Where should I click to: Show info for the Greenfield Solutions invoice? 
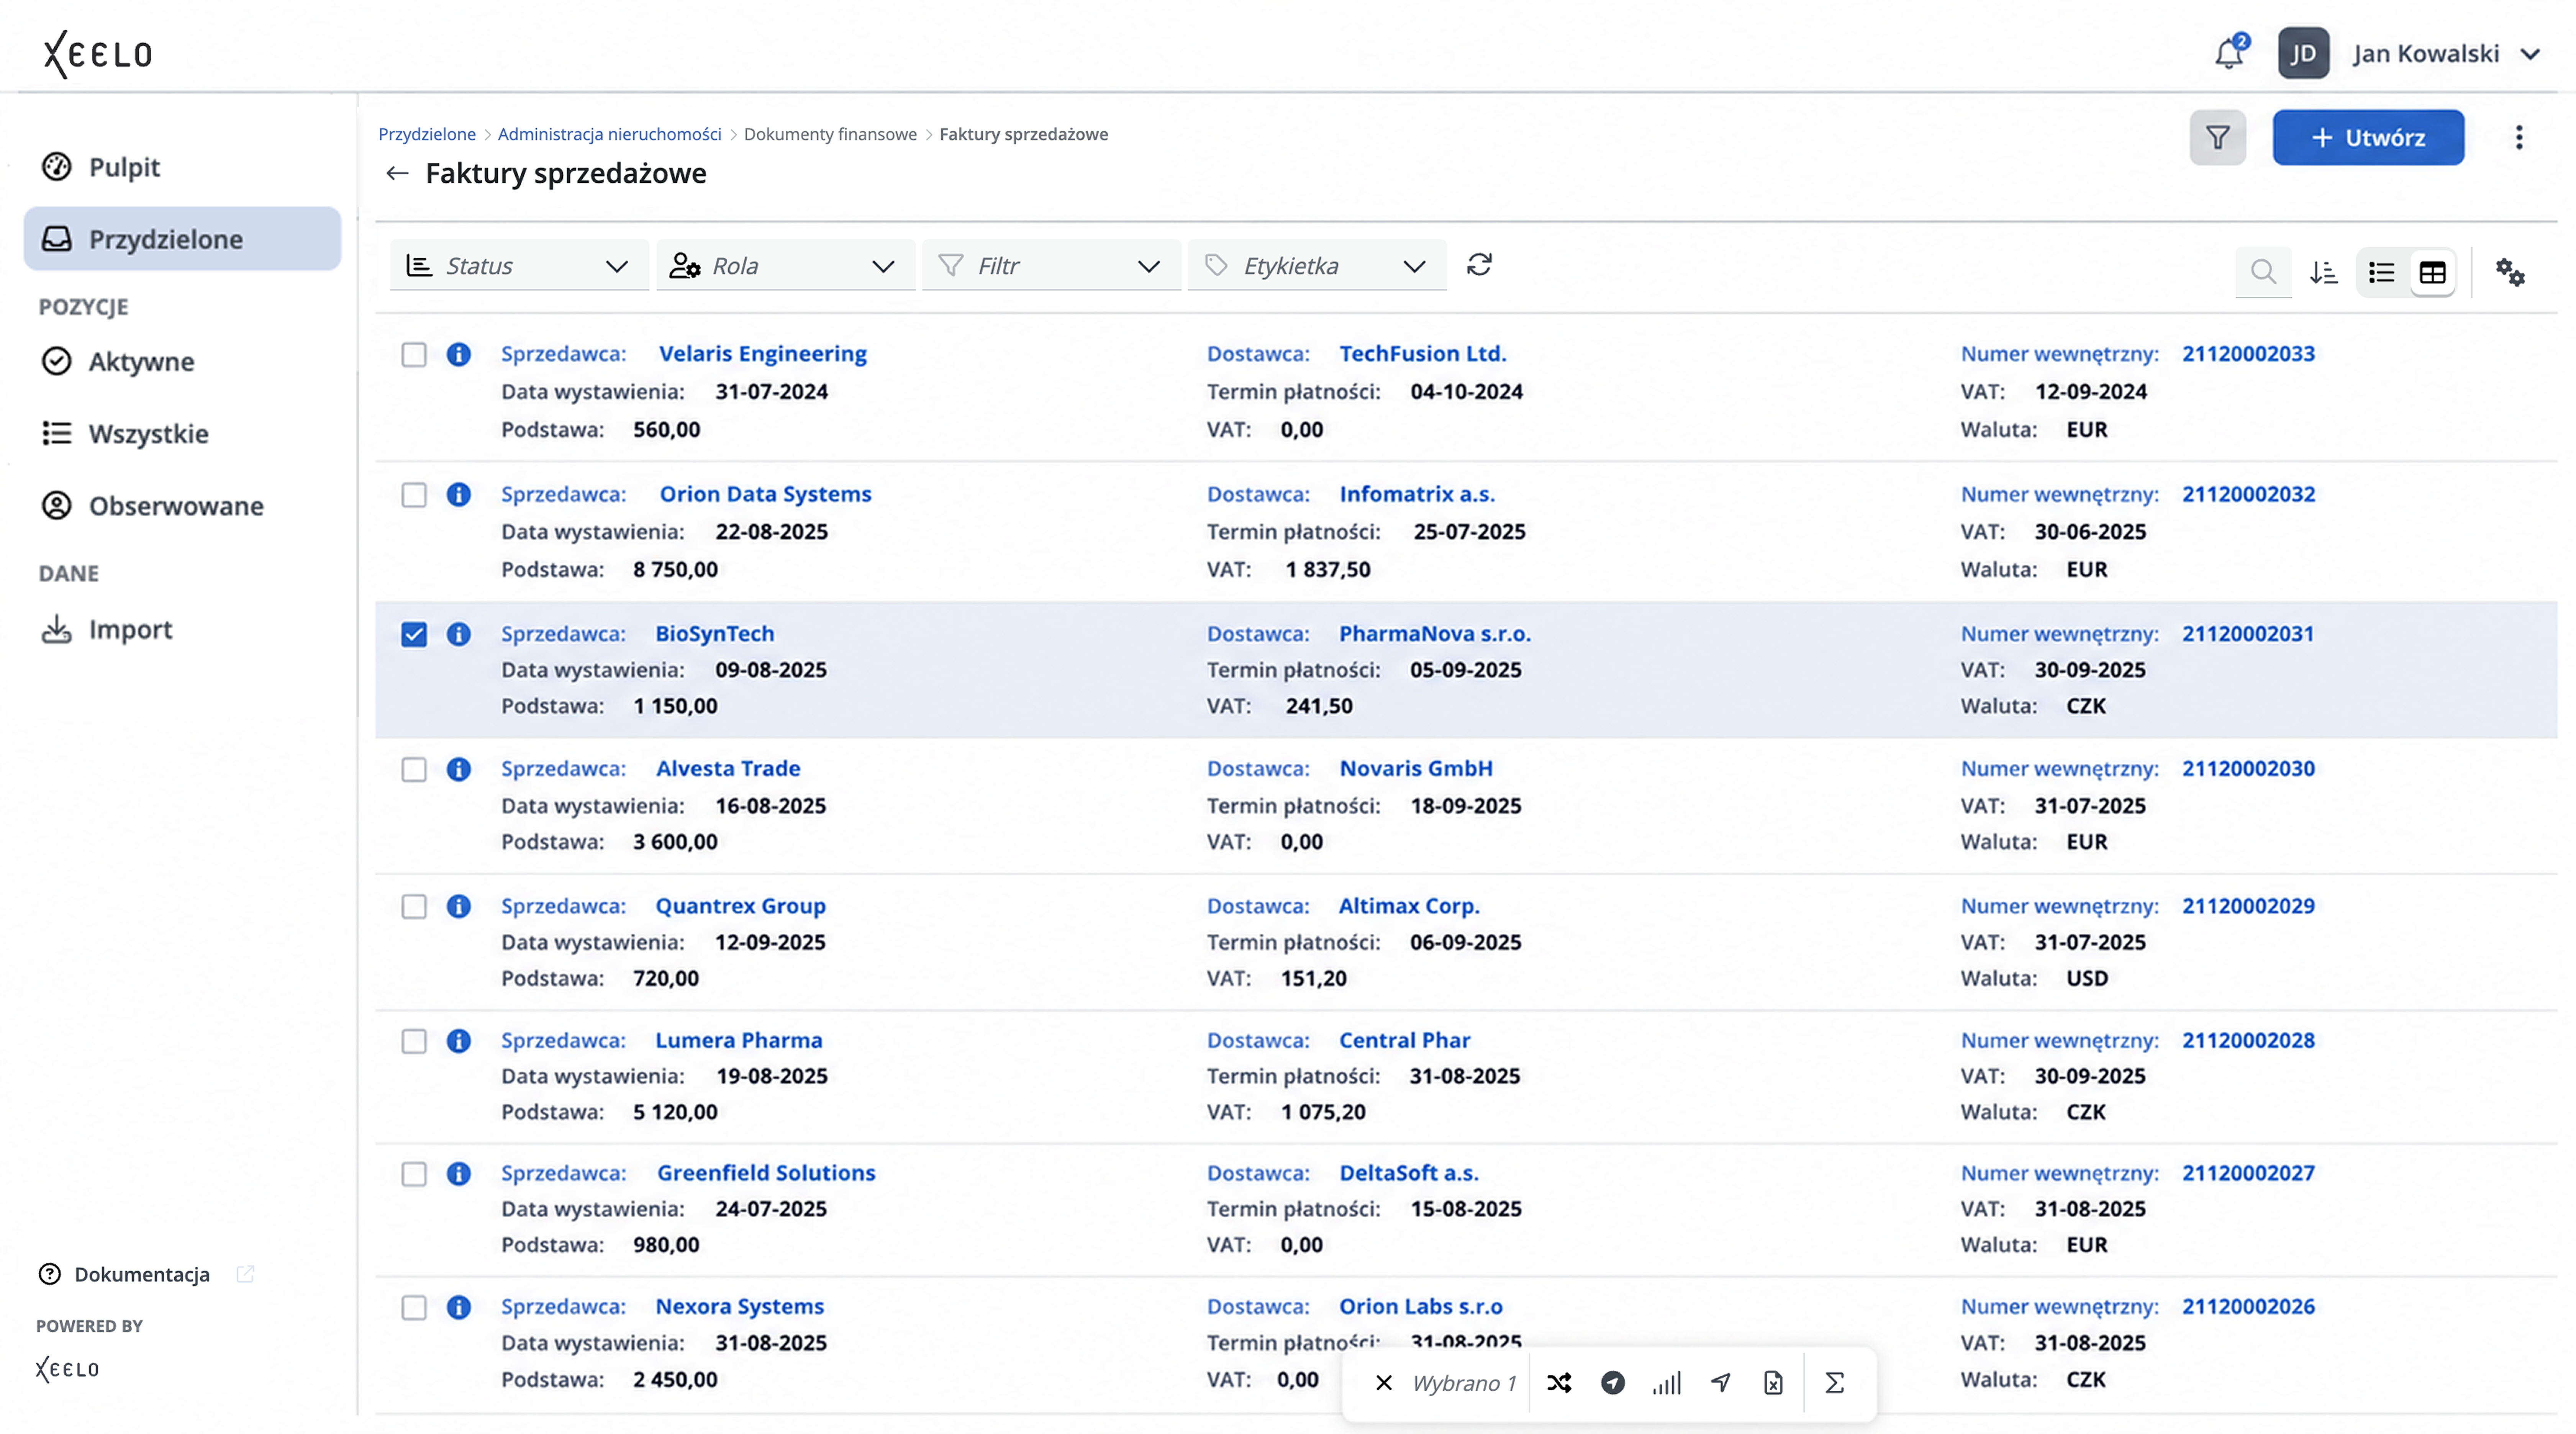pyautogui.click(x=458, y=1174)
